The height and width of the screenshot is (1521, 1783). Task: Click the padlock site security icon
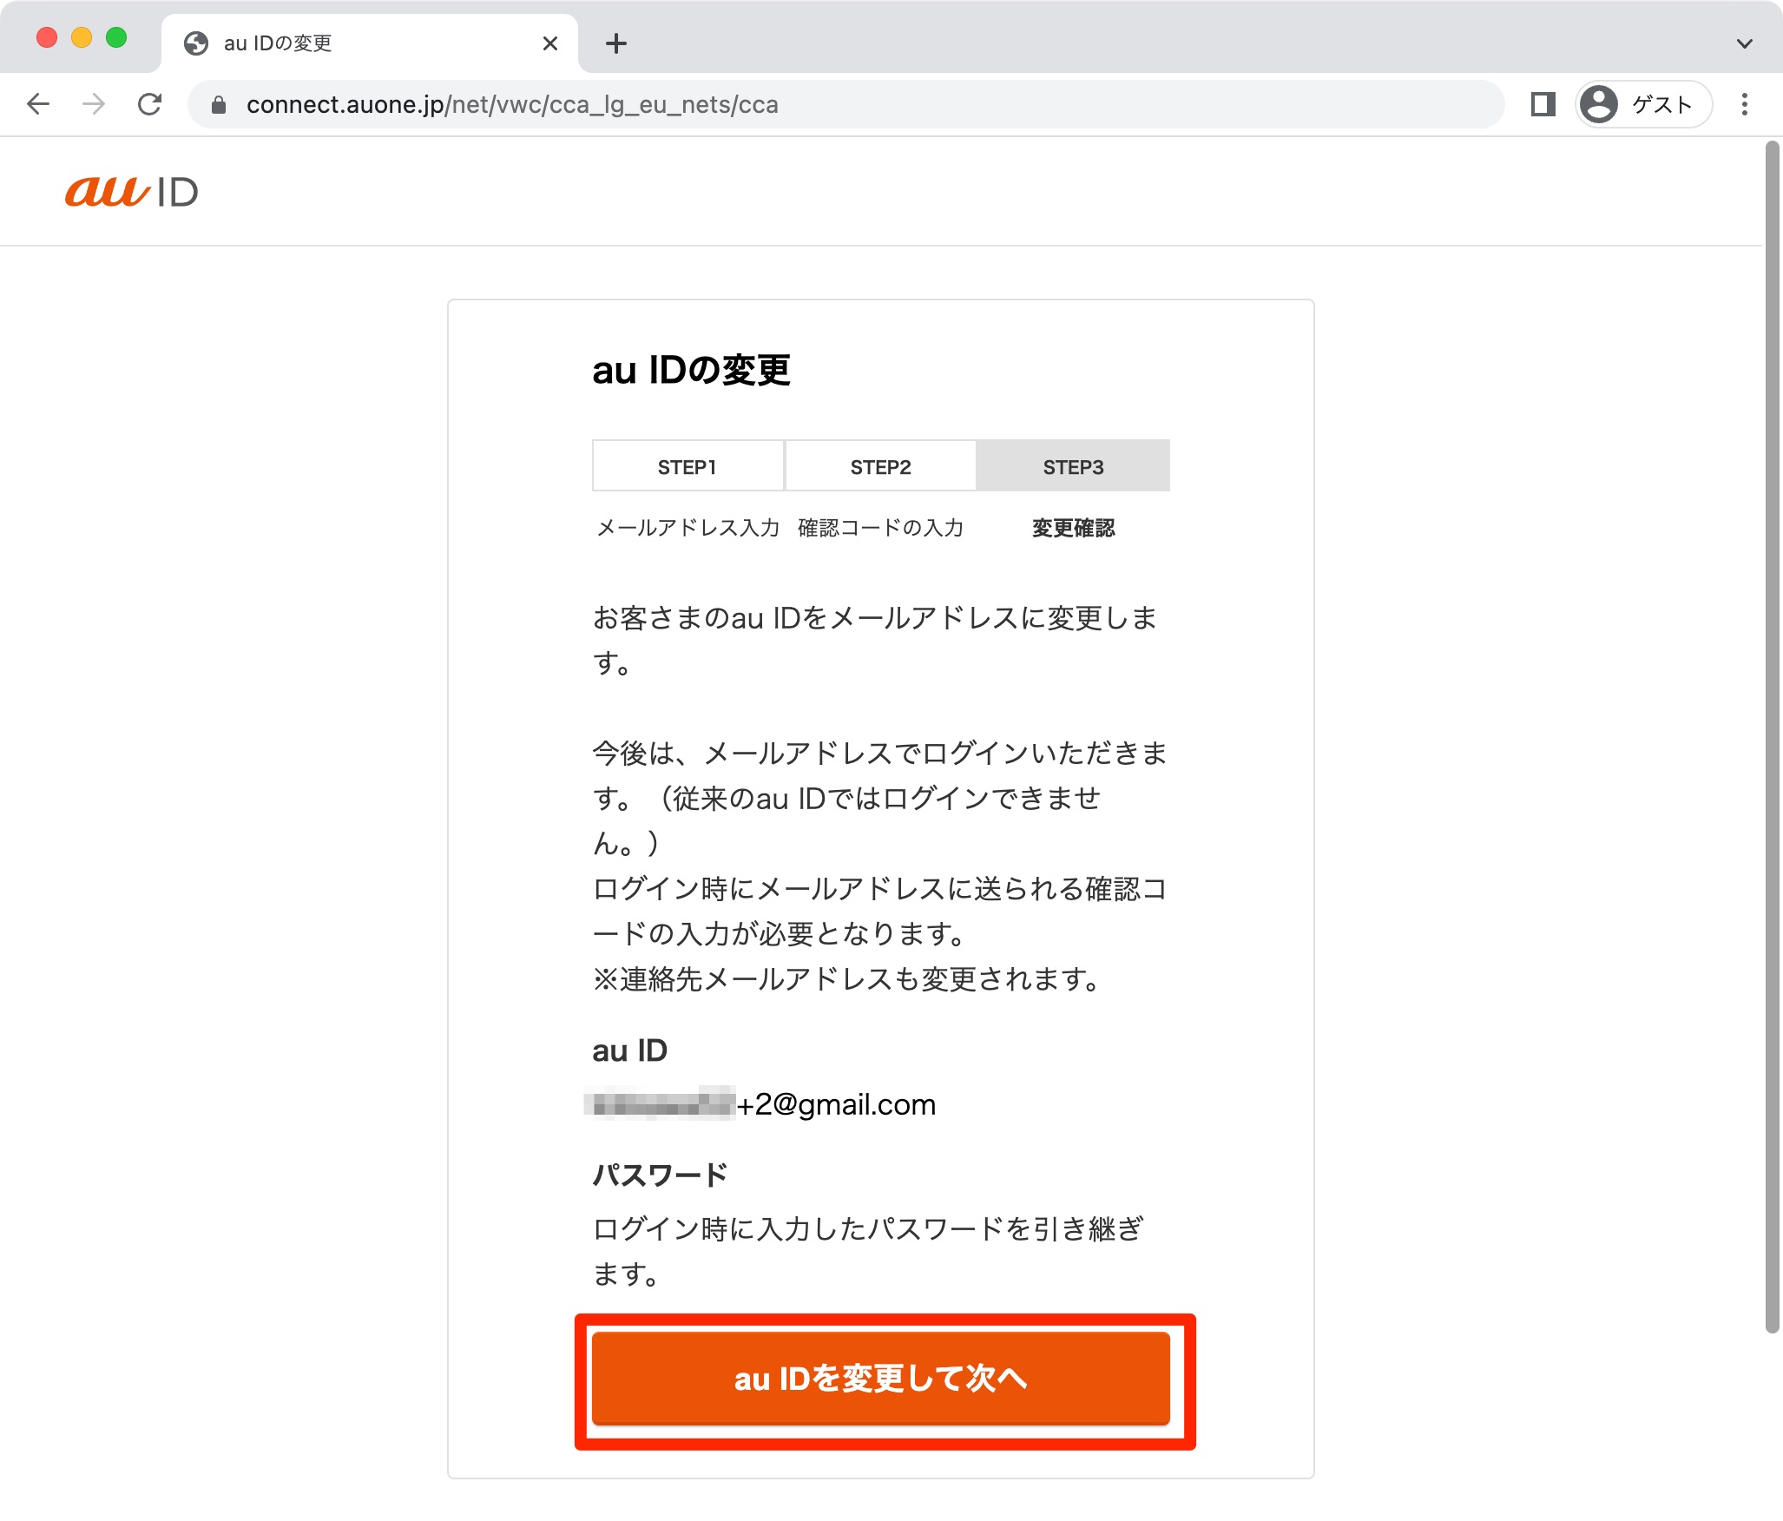point(219,105)
